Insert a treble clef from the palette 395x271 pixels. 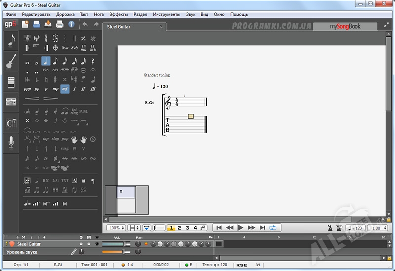point(27,38)
